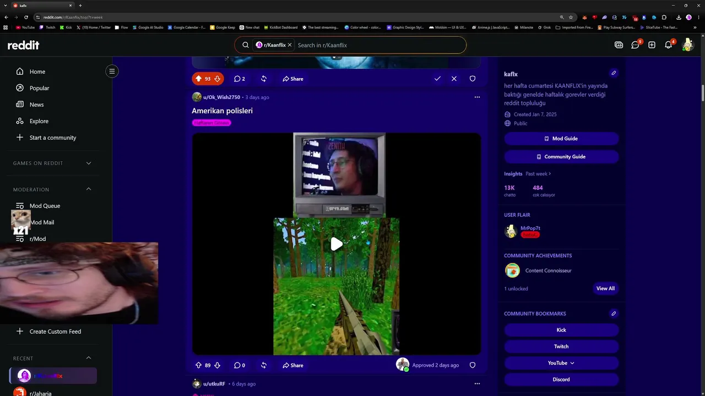Viewport: 705px width, 396px height.
Task: Open browser tab search dropdown
Action: coord(6,5)
